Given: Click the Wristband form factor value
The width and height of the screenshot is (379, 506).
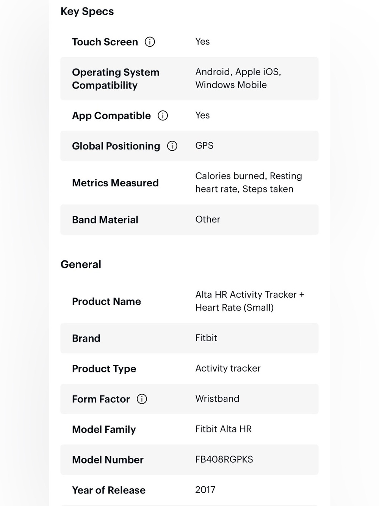Looking at the screenshot, I should tap(217, 399).
